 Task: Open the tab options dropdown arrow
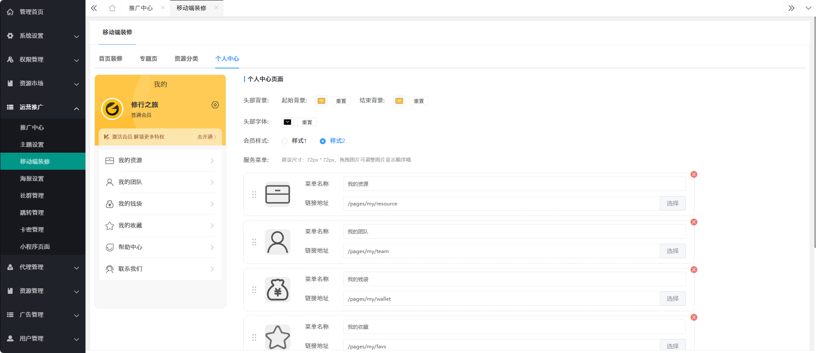808,8
